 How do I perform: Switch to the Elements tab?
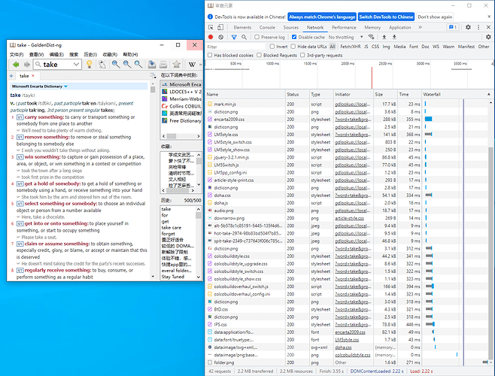[x=242, y=28]
